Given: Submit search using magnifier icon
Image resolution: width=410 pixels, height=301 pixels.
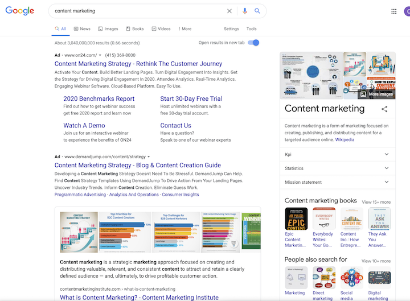Looking at the screenshot, I should pyautogui.click(x=257, y=11).
